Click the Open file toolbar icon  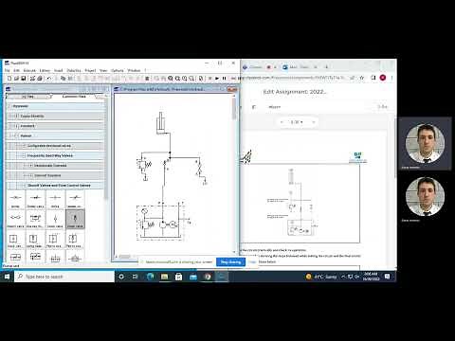point(16,78)
